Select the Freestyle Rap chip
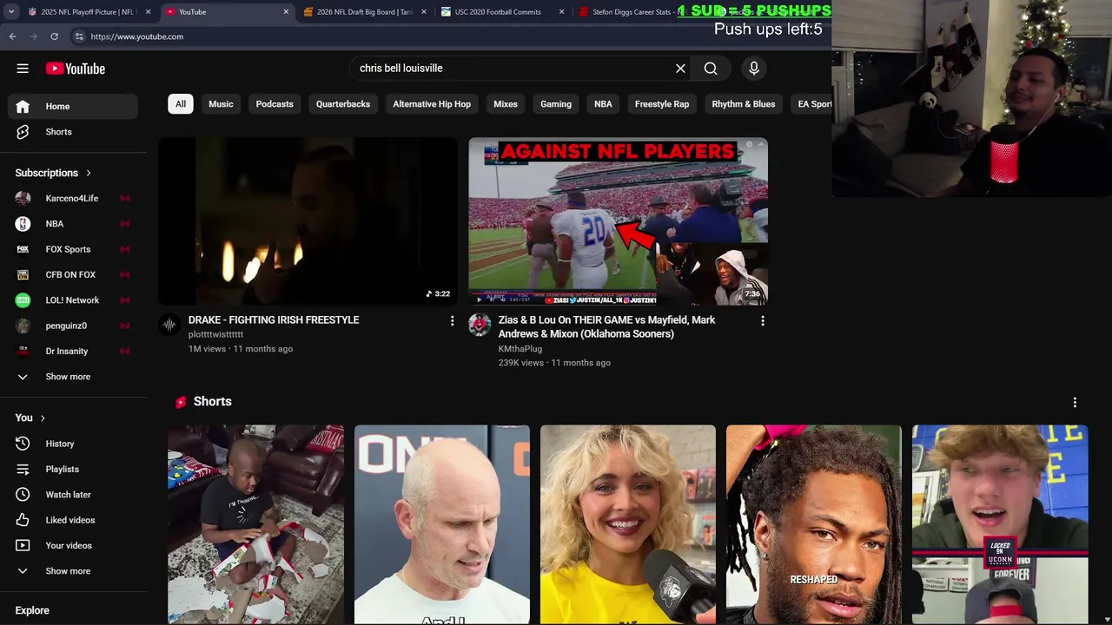Screen dimensions: 1112x625 (662, 104)
